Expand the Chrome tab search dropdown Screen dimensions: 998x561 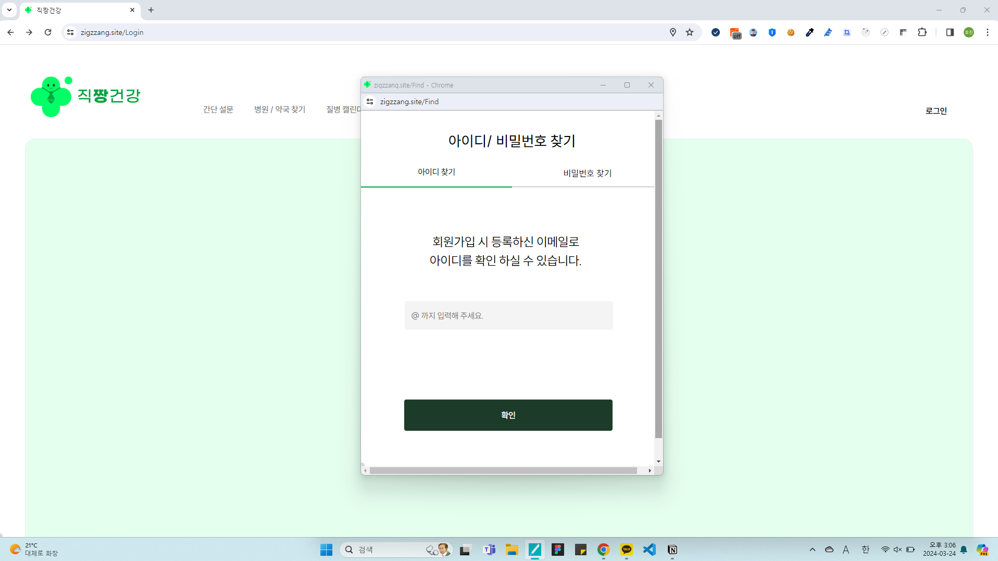click(x=9, y=10)
